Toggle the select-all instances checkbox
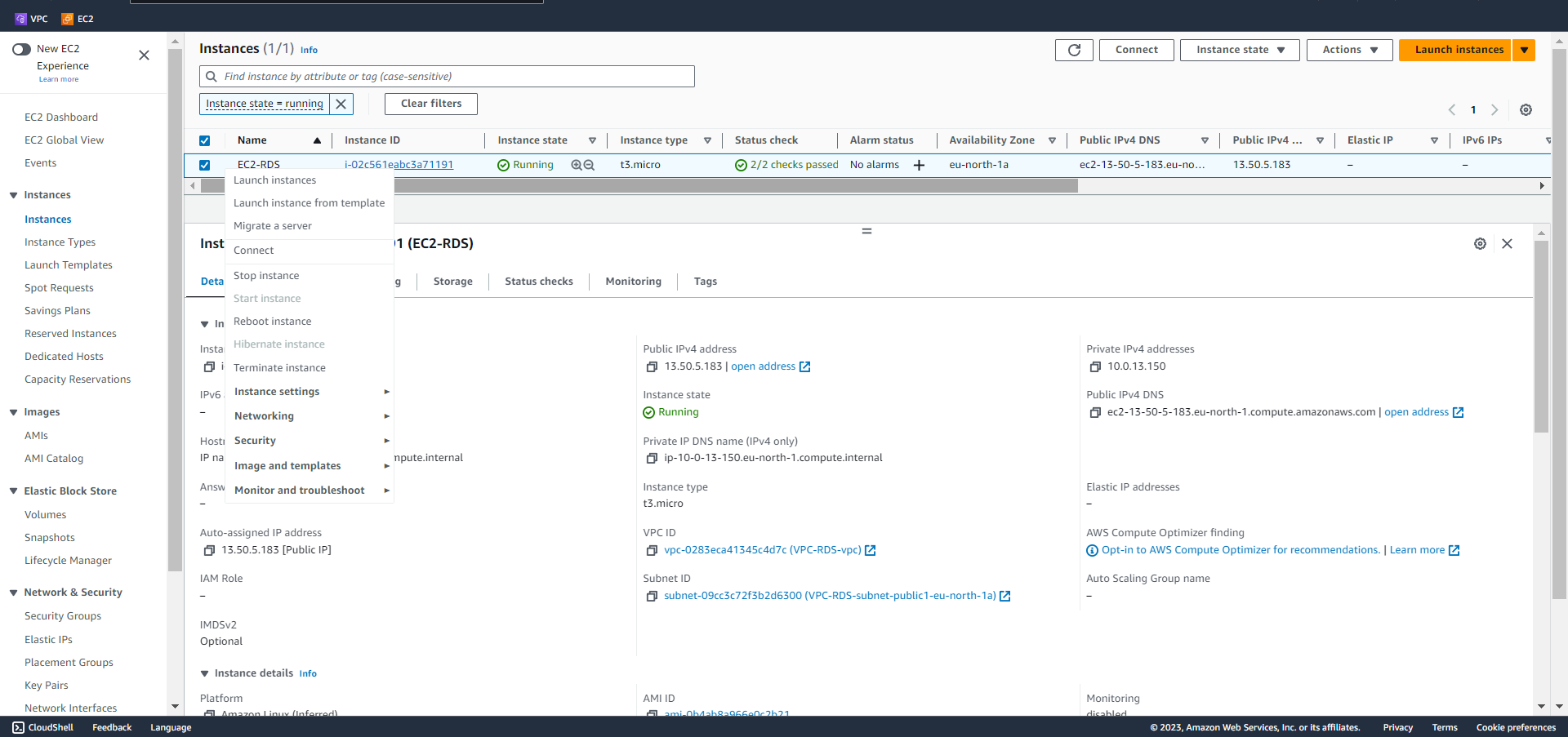The image size is (1568, 737). click(x=204, y=140)
